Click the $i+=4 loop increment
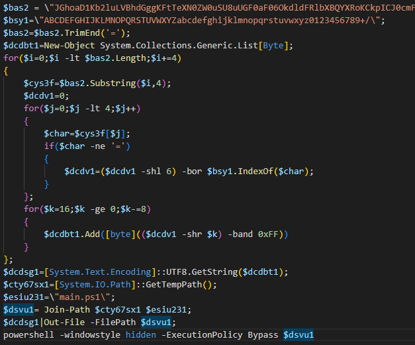The image size is (415, 345). 164,58
